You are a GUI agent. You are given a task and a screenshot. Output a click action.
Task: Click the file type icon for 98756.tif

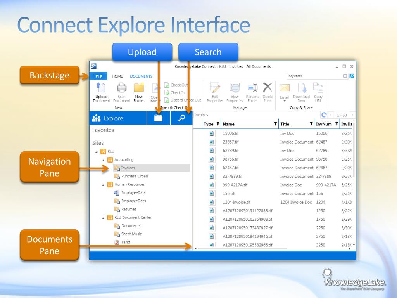212,159
